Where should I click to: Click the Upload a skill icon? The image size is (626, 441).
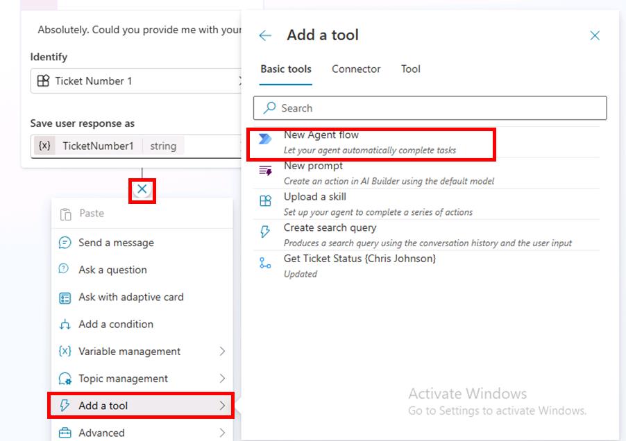(265, 201)
